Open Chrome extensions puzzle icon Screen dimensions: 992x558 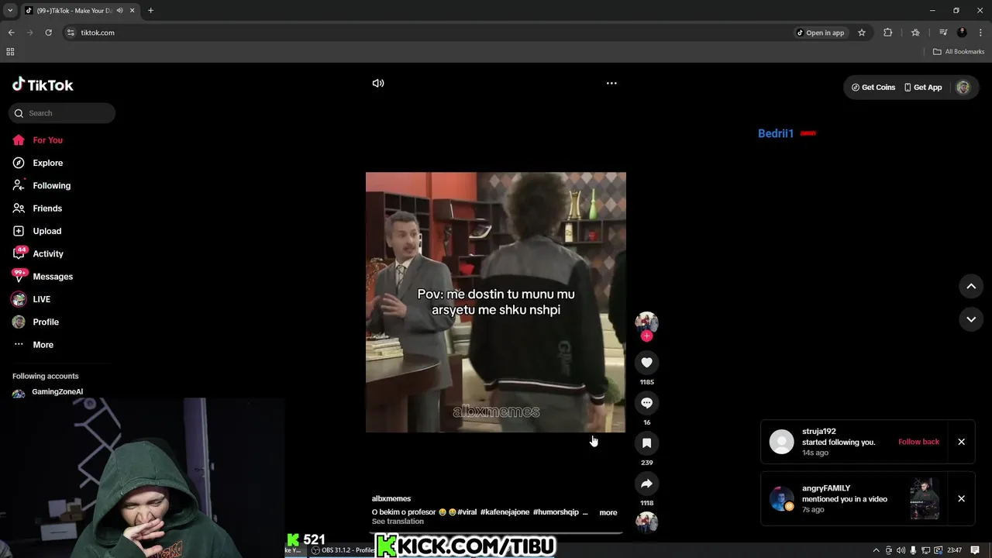(888, 33)
